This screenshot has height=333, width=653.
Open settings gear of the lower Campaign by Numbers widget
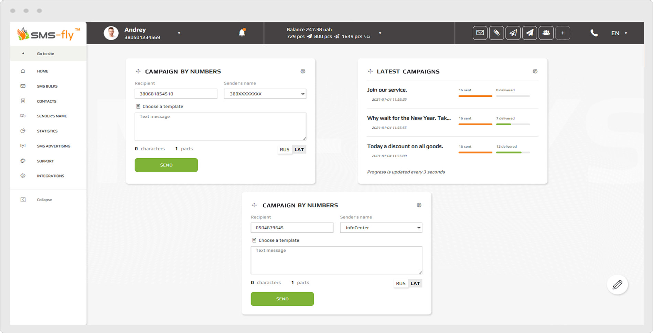coord(419,205)
